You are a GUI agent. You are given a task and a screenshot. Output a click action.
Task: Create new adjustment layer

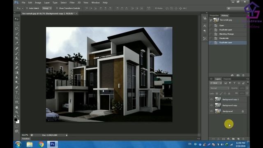point(228,139)
